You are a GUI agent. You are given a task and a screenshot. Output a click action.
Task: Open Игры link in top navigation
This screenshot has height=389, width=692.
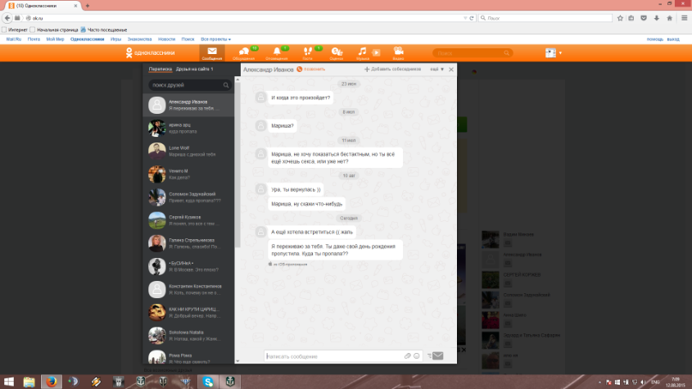115,39
